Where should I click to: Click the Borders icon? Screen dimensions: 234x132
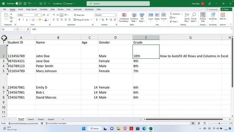coord(33,19)
